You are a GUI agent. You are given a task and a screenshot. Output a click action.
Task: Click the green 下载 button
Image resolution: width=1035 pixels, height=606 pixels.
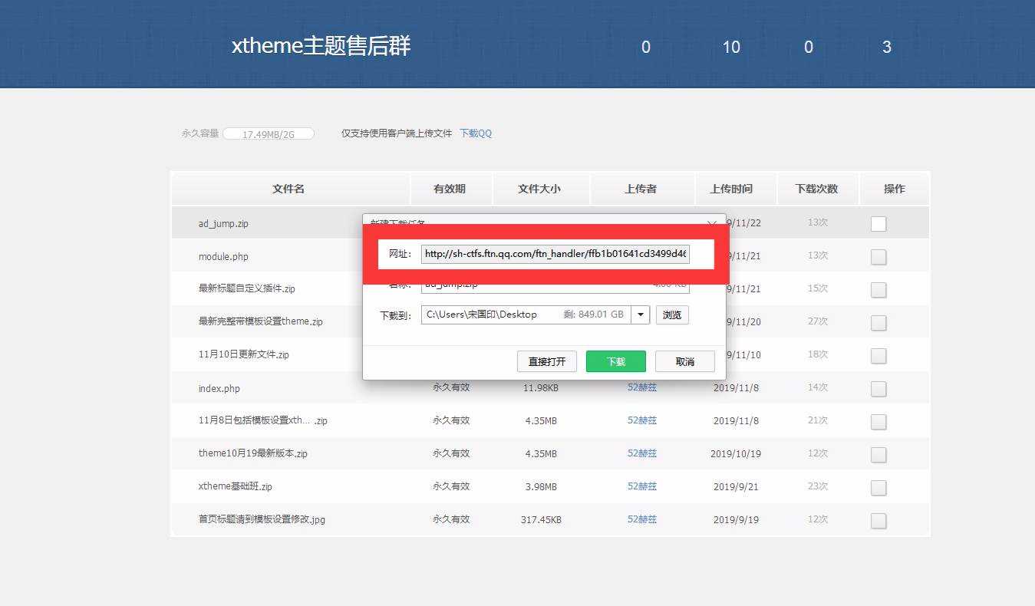pyautogui.click(x=616, y=361)
